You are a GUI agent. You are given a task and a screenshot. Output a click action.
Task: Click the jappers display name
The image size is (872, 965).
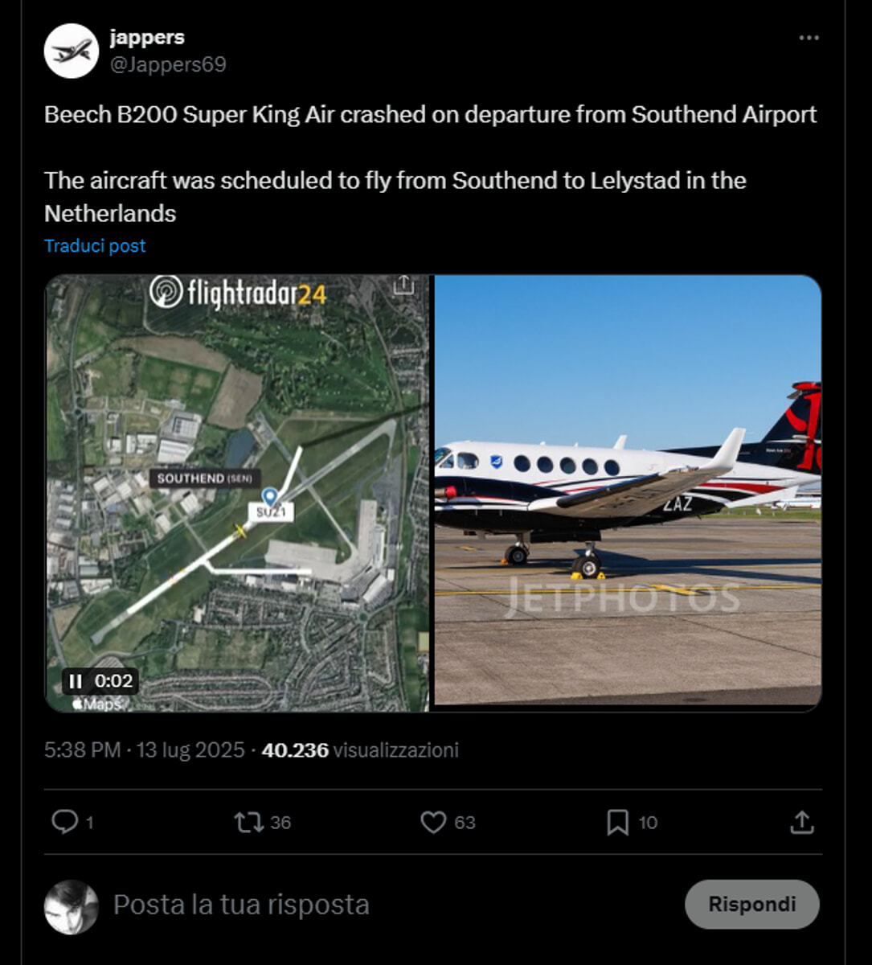(147, 37)
